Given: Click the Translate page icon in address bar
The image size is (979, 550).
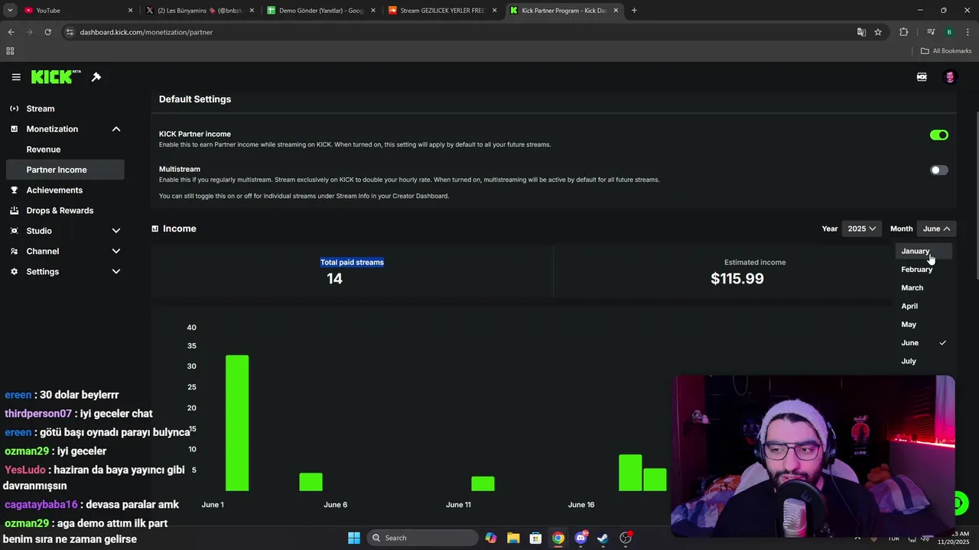Looking at the screenshot, I should pos(861,32).
